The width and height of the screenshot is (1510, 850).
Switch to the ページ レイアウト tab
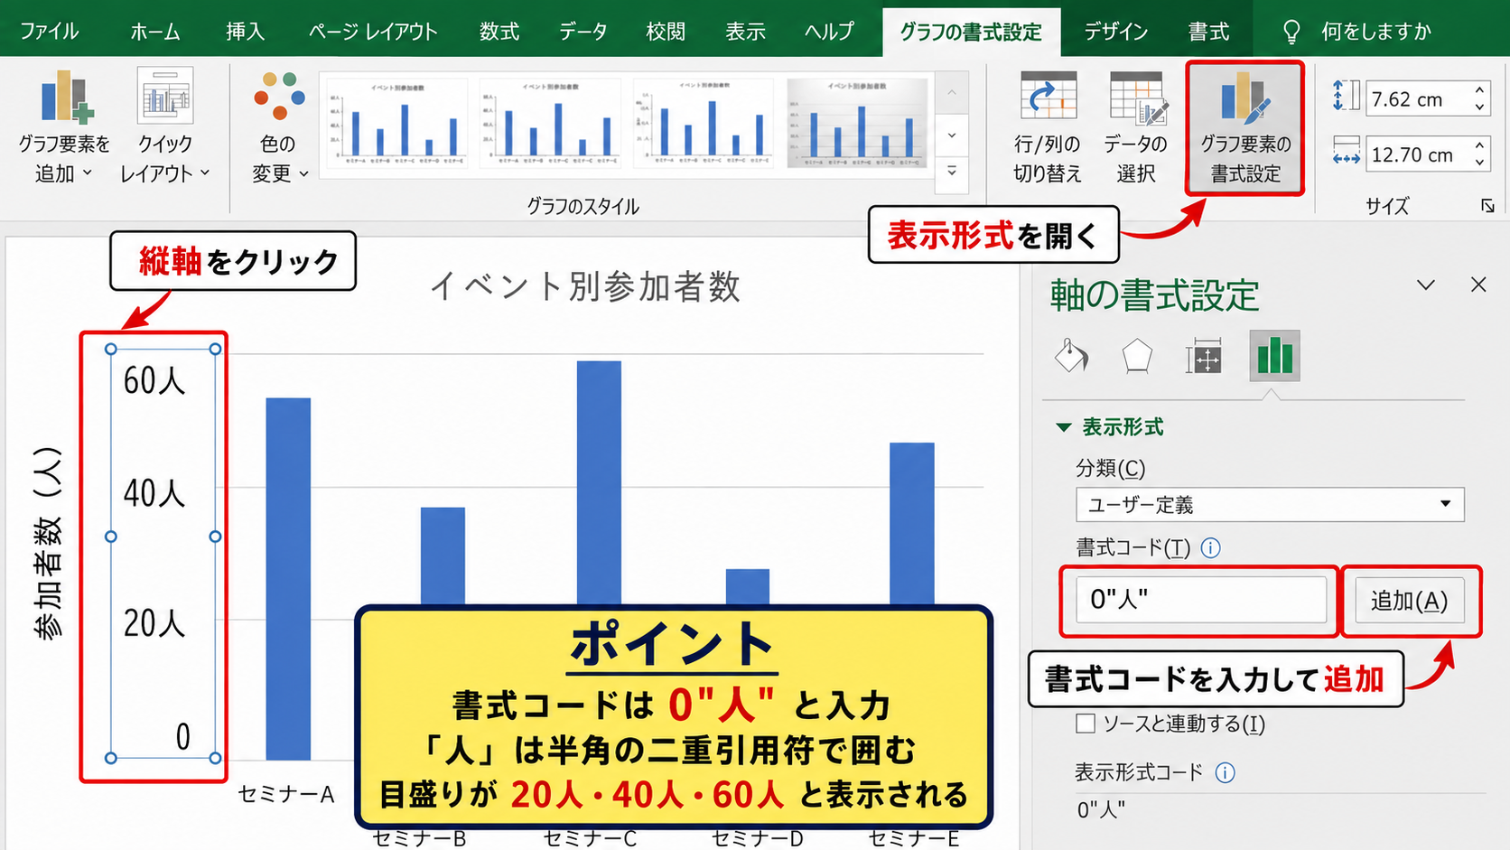pos(373,32)
